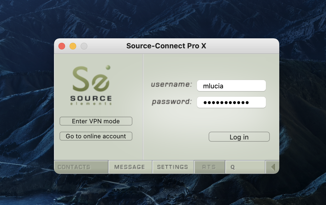Click the "username:" label text

click(171, 84)
